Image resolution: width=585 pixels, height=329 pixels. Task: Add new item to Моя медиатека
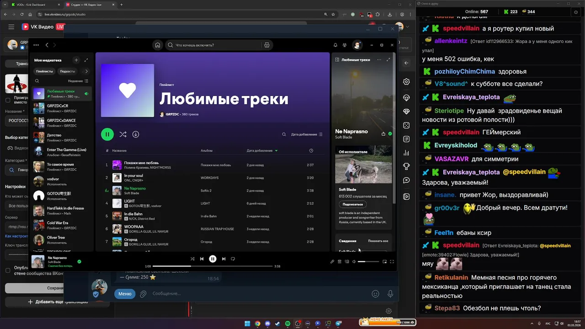coord(76,60)
